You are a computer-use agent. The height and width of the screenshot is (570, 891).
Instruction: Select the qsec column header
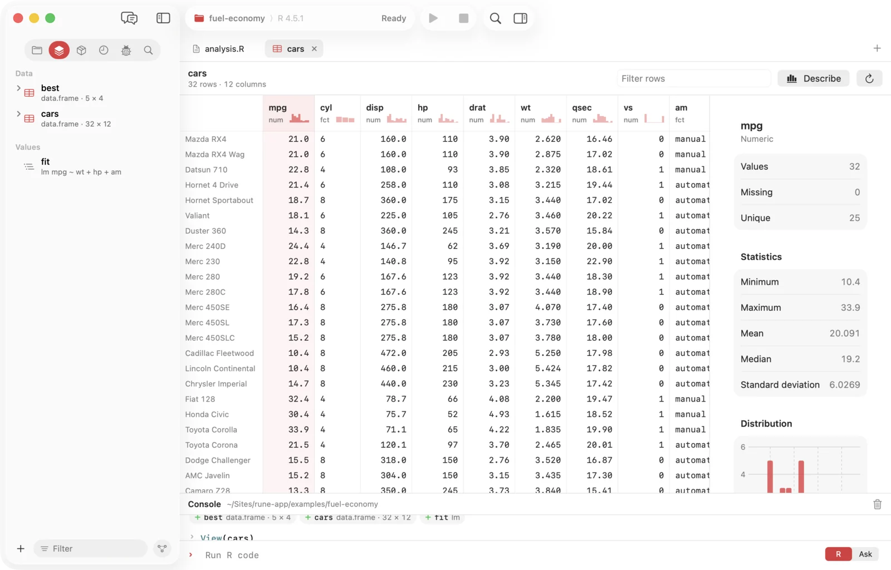593,113
